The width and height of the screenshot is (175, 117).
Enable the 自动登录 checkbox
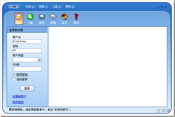coord(14,80)
